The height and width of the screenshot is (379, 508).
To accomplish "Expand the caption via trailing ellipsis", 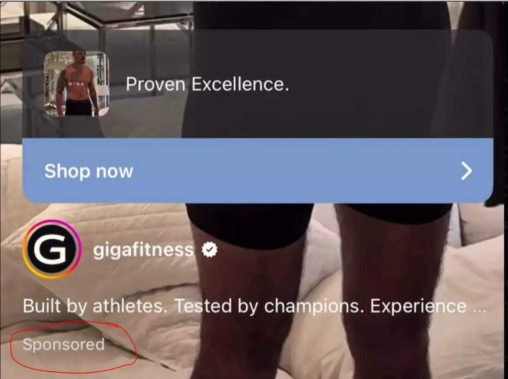I will (x=479, y=306).
